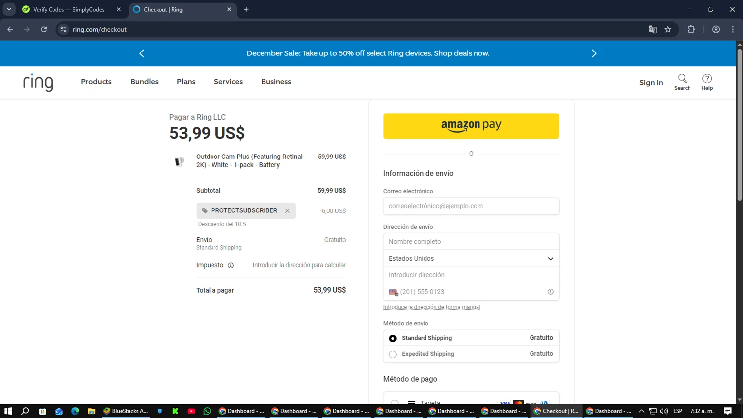This screenshot has height=418, width=743.
Task: Click the phone number info icon
Action: [550, 292]
